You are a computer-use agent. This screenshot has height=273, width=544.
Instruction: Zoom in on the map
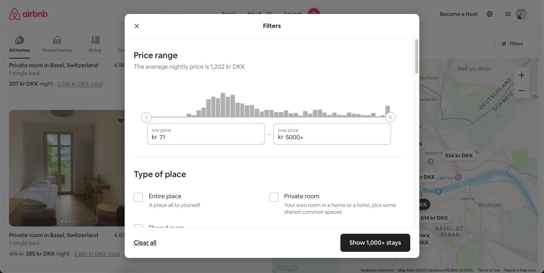[x=521, y=75]
